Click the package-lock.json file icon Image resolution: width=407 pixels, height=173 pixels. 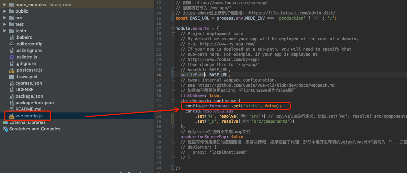(11, 102)
